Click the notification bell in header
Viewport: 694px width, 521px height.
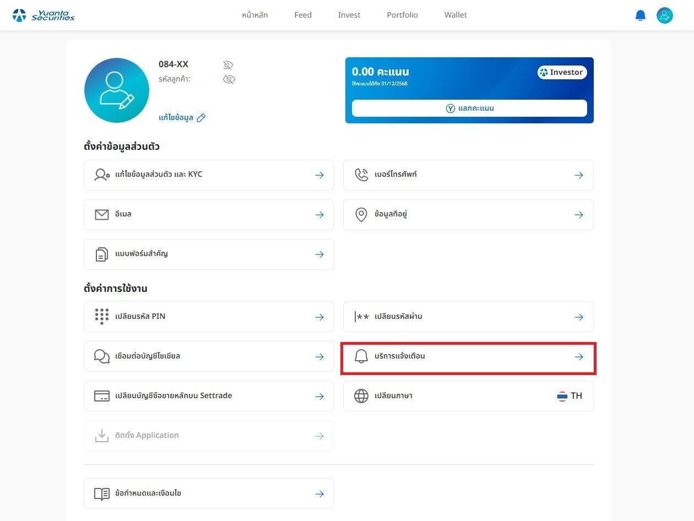(x=640, y=15)
